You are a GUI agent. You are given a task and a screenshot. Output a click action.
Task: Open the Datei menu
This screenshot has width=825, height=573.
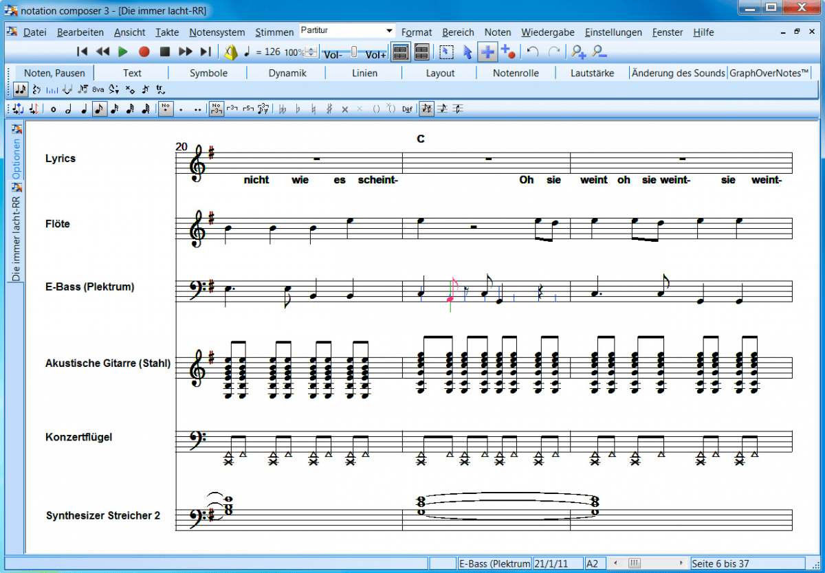35,32
